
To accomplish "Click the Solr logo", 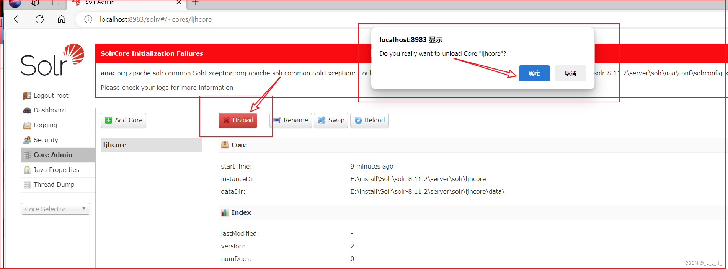I will [x=52, y=60].
